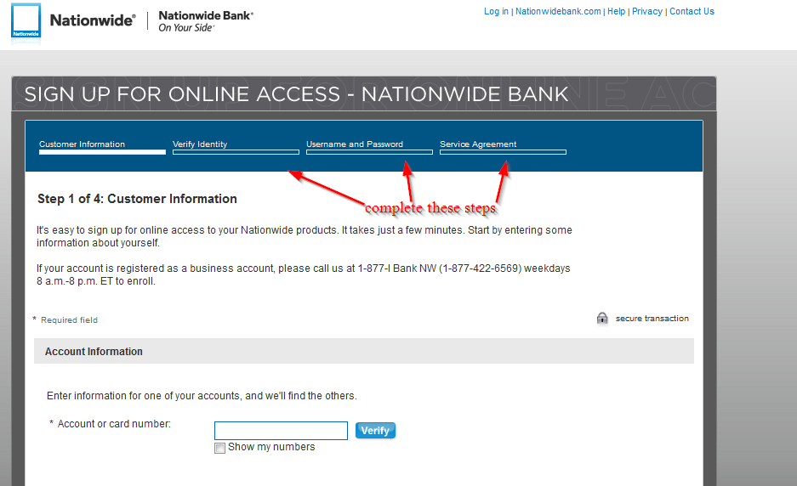Click the Sign Up For Online Access title
The width and height of the screenshot is (797, 486).
point(296,94)
